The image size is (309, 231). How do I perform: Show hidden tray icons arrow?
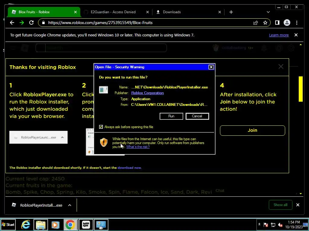[x=259, y=224]
